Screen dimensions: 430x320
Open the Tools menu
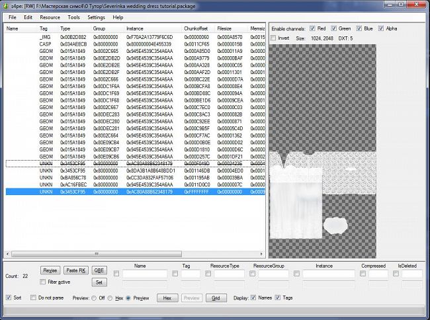pos(74,17)
